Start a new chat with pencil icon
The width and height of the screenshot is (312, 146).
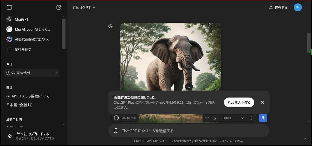click(59, 7)
